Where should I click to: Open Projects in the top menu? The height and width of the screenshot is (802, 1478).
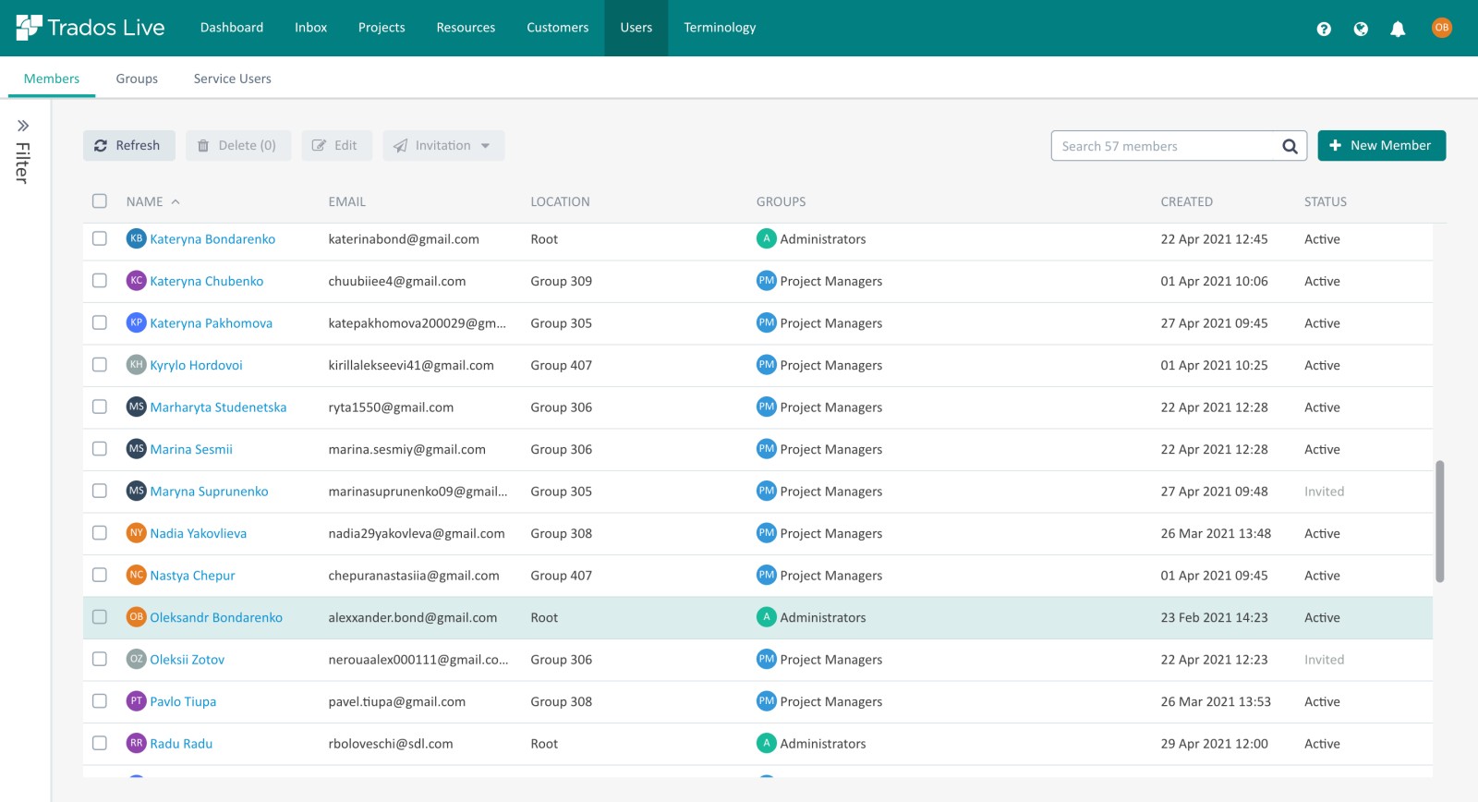pos(382,28)
